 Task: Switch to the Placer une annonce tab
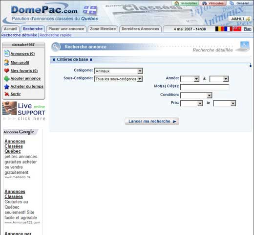click(66, 29)
